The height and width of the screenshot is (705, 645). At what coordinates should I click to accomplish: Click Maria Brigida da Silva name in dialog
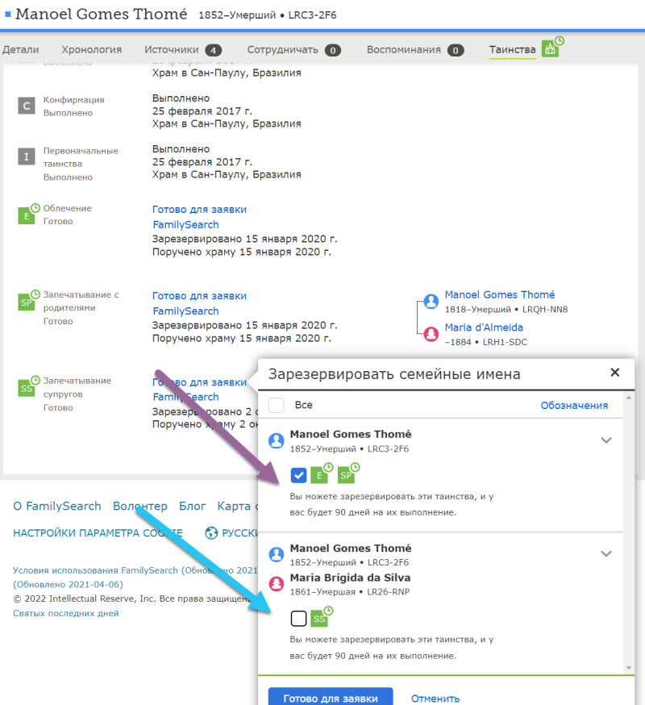[x=350, y=578]
